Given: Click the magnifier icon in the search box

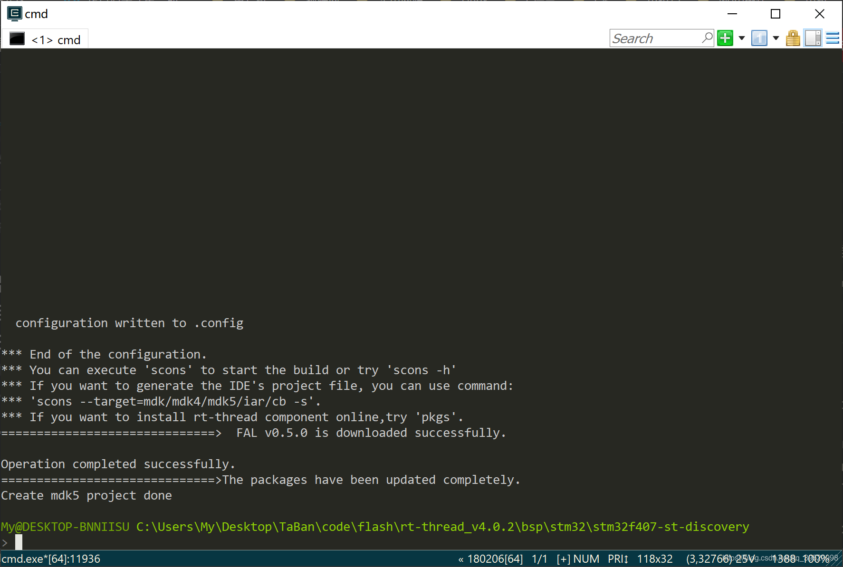Looking at the screenshot, I should tap(707, 38).
